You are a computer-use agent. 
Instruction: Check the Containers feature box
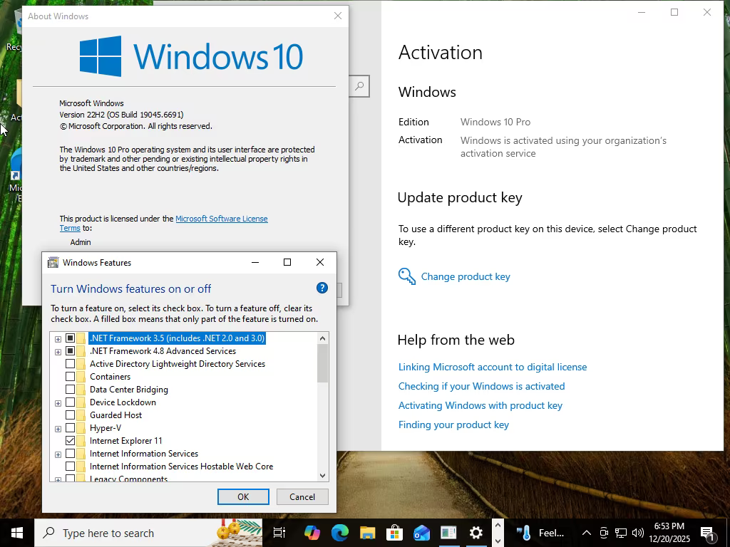click(x=71, y=377)
